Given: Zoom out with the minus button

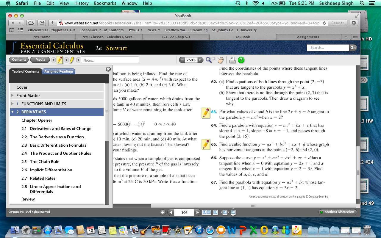Looking at the screenshot, I should point(182,60).
